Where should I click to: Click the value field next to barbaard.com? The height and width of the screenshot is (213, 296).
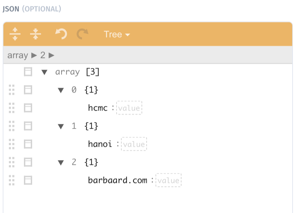click(169, 180)
